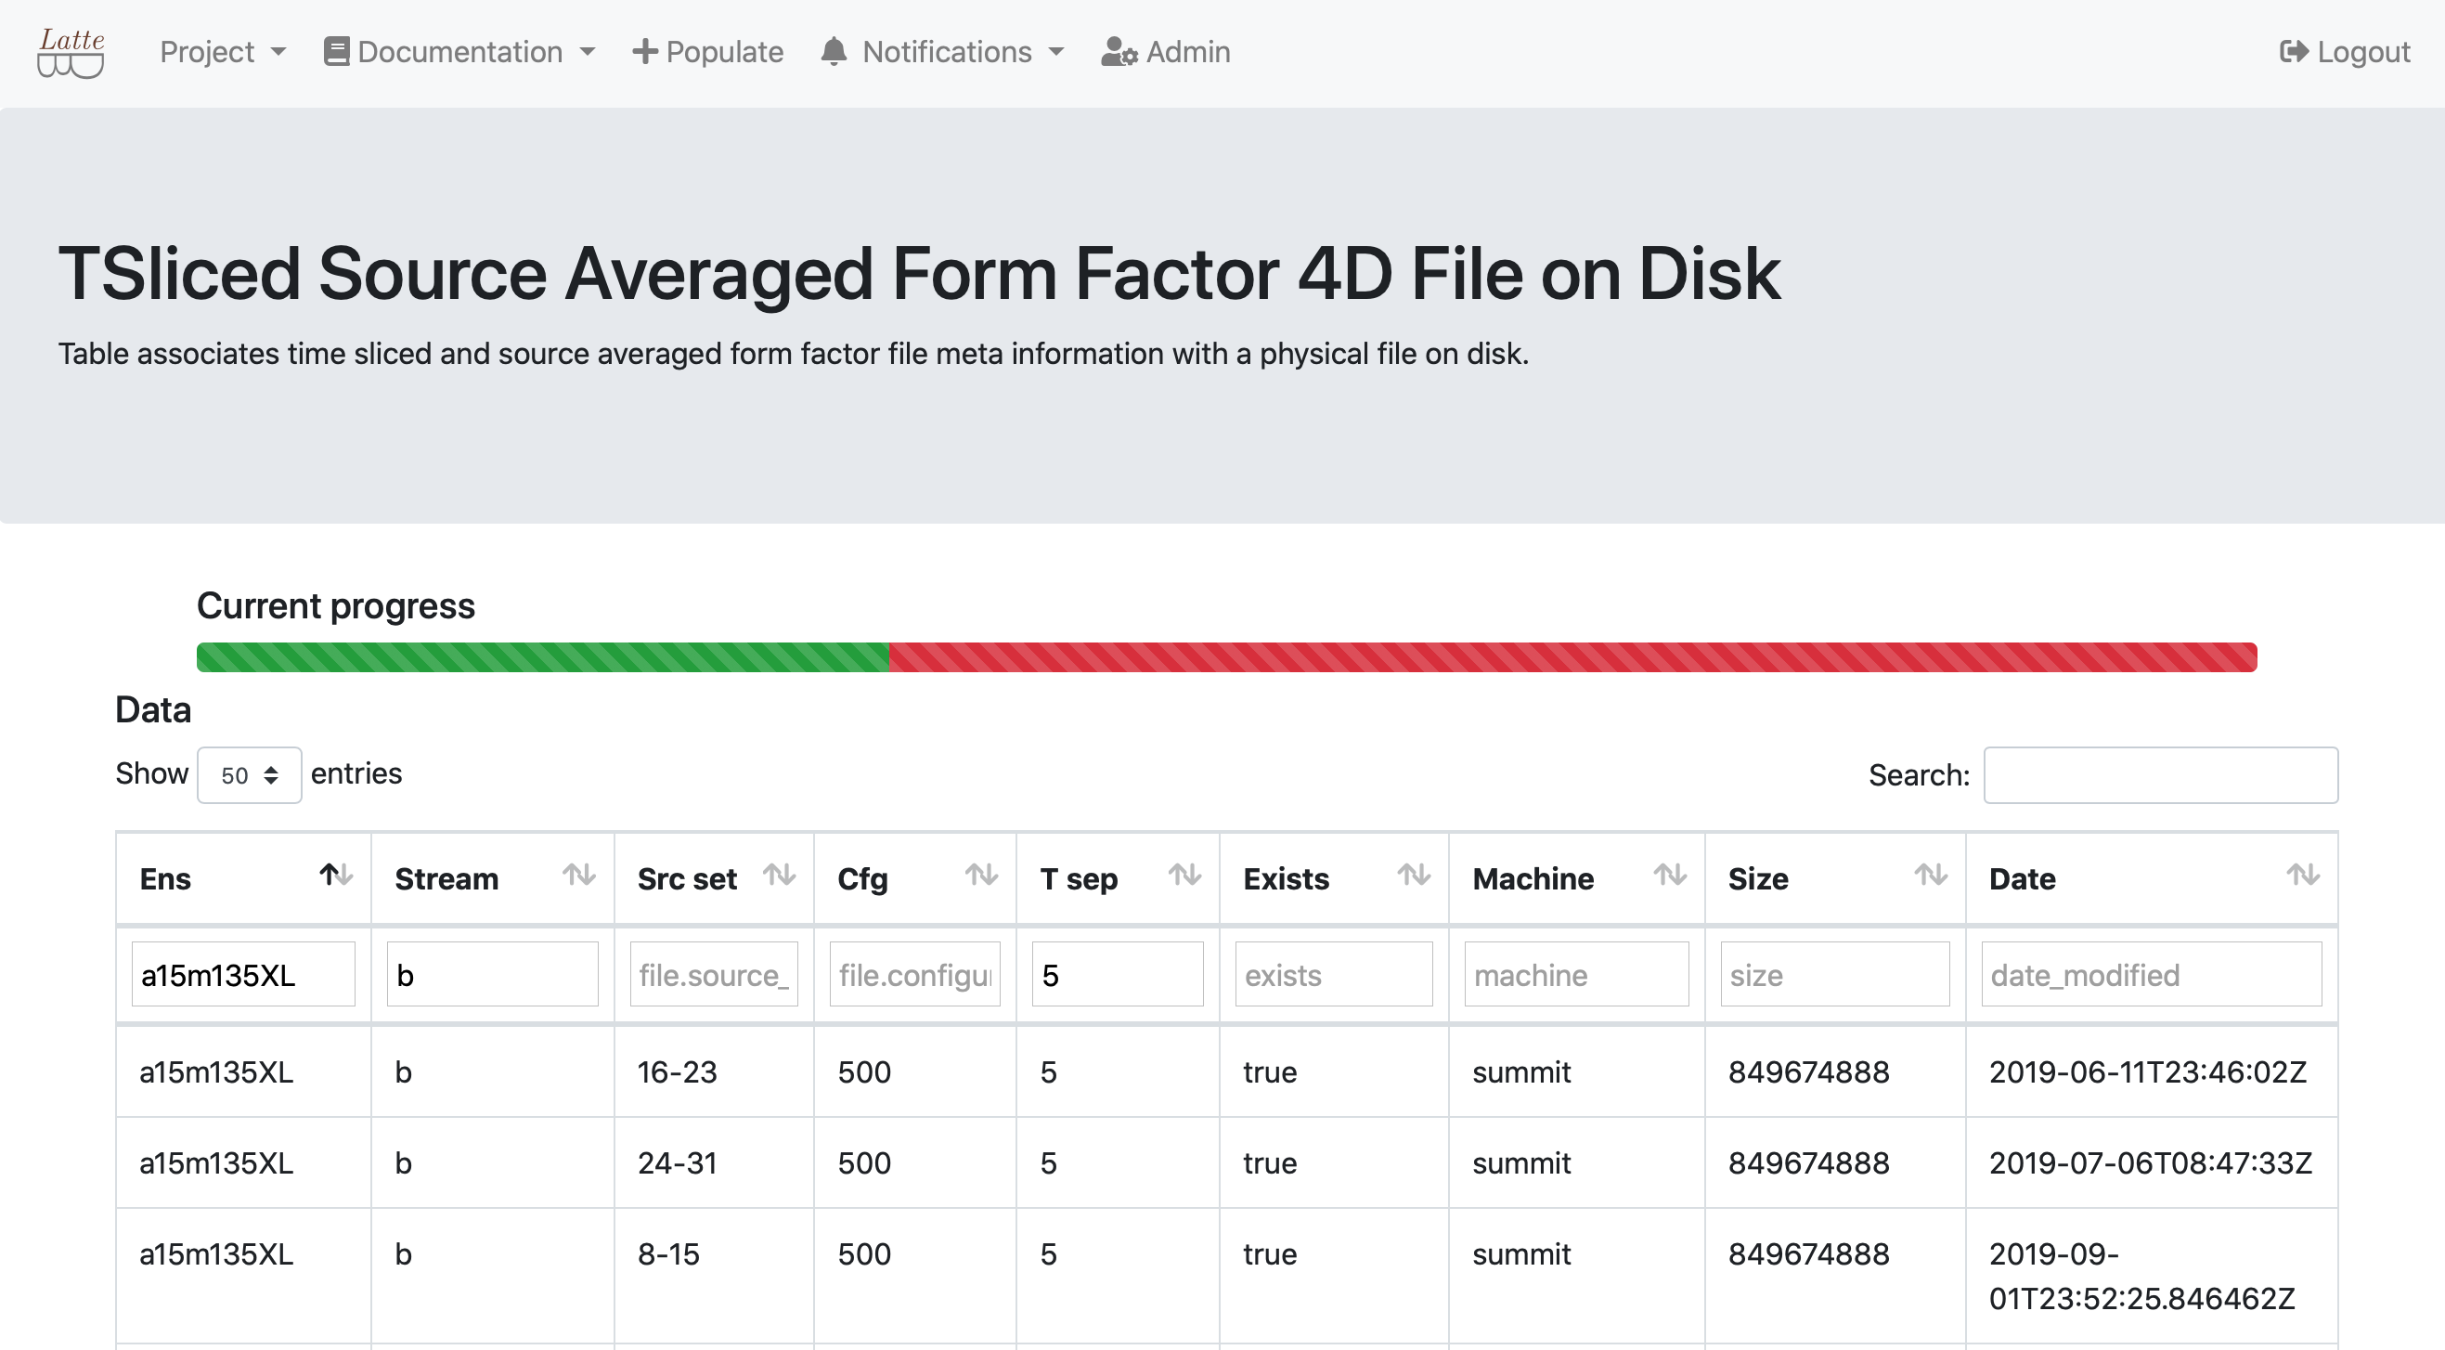The width and height of the screenshot is (2445, 1350).
Task: Sort table by Stream column arrows
Action: coord(579,875)
